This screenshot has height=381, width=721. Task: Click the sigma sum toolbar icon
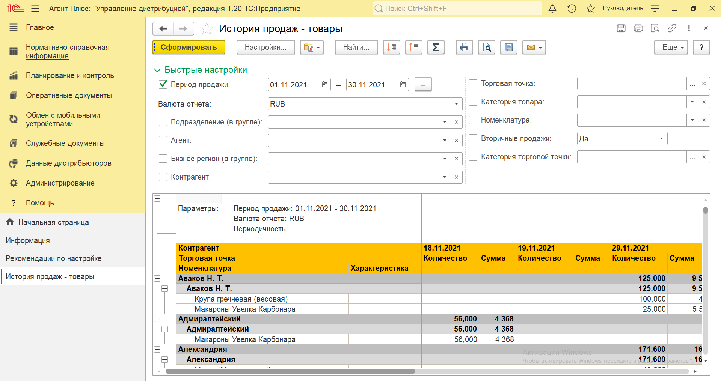(436, 48)
